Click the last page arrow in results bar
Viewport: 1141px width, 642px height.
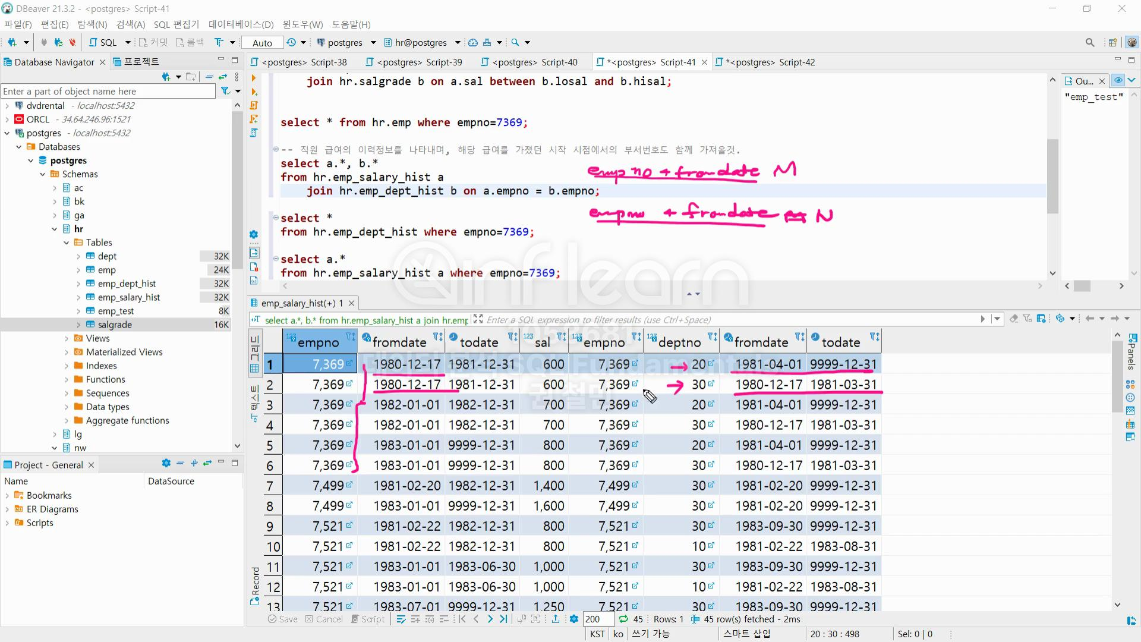click(503, 619)
